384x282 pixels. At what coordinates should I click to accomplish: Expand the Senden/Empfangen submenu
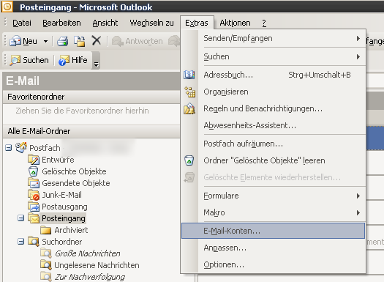click(x=358, y=39)
